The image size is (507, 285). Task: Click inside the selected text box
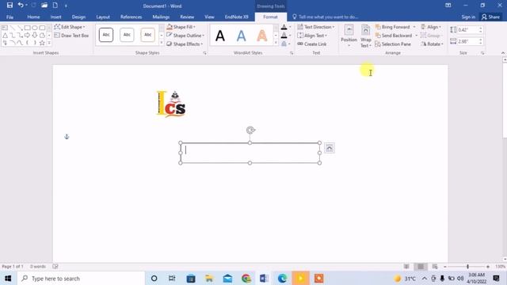250,153
